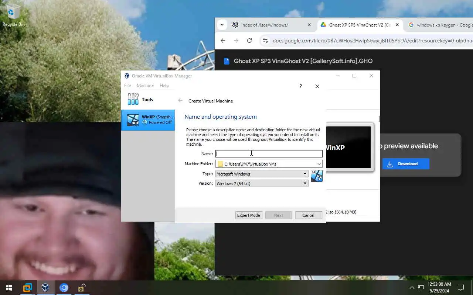Click the WinXP preview thumbnail

click(x=348, y=147)
